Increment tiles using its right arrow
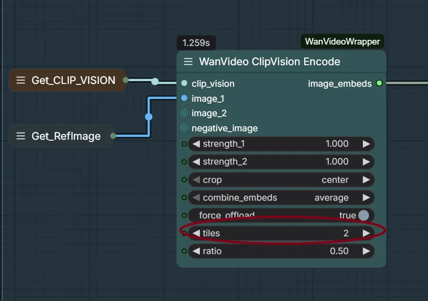428x301 pixels. pyautogui.click(x=367, y=233)
